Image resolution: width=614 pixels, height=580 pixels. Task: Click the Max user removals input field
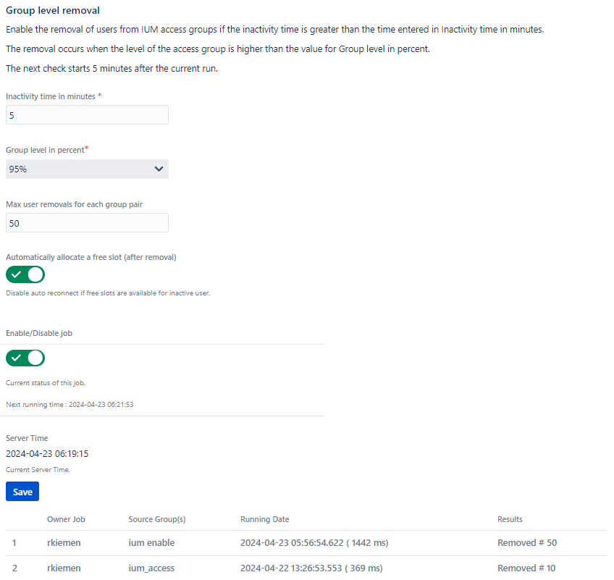pyautogui.click(x=87, y=223)
